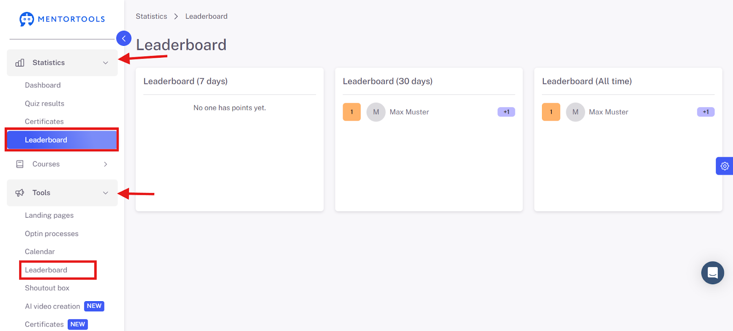Click the +1 badge in 30 days leaderboard
733x331 pixels.
click(x=506, y=112)
